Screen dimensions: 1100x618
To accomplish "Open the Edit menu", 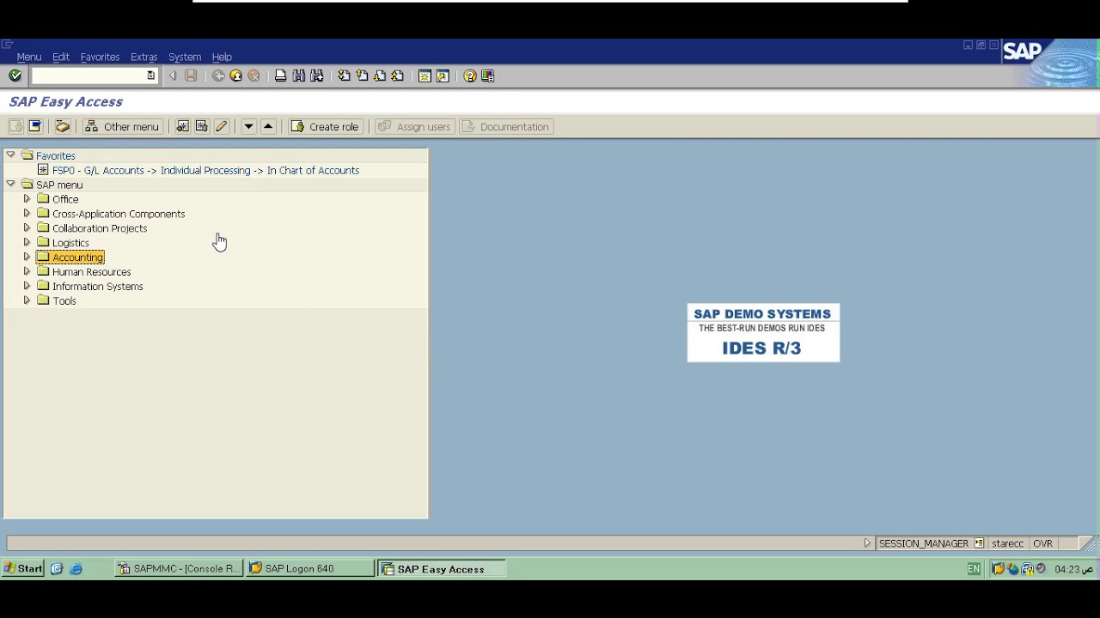I will point(61,57).
